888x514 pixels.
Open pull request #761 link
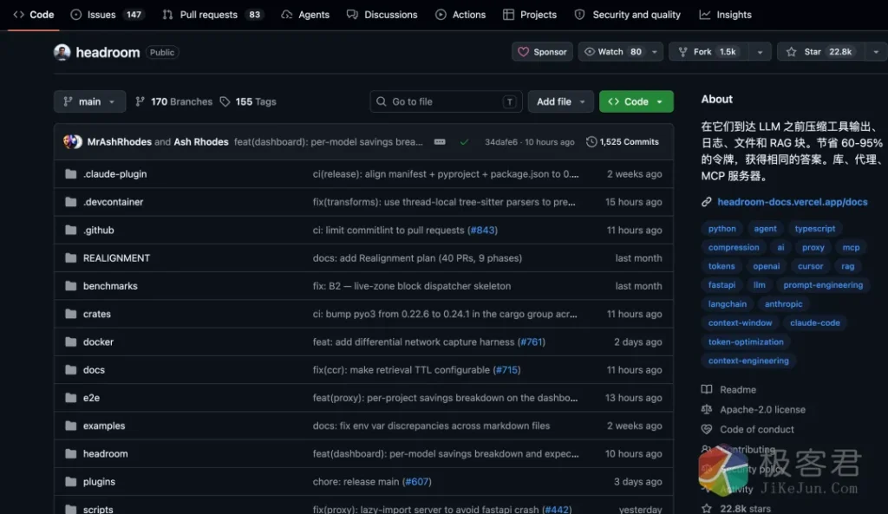pos(532,342)
